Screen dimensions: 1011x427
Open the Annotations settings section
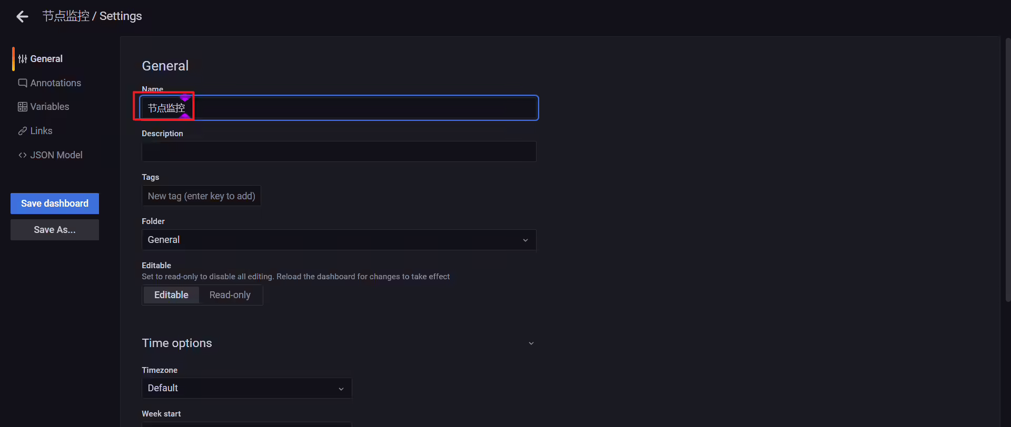click(x=56, y=83)
